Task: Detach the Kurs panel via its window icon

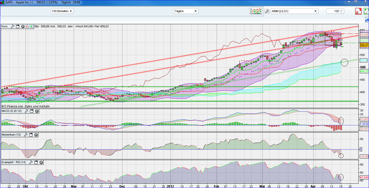Action: pos(18,26)
